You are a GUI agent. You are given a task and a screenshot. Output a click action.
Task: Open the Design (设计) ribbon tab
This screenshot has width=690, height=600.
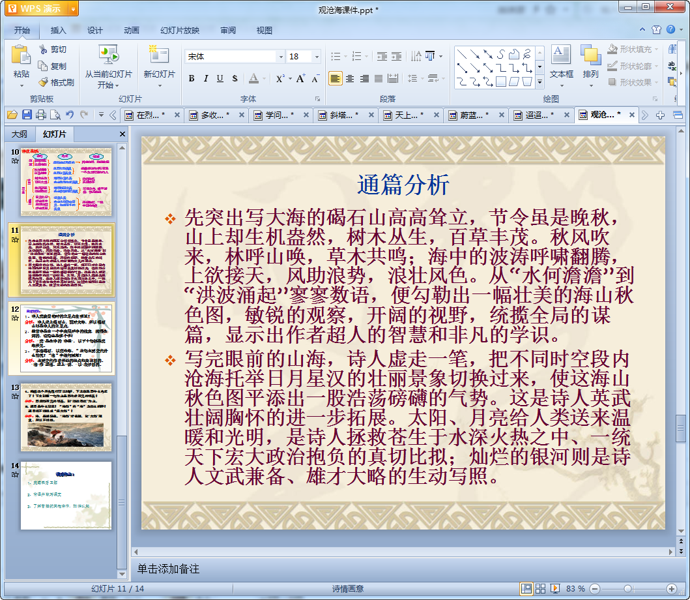(x=94, y=30)
